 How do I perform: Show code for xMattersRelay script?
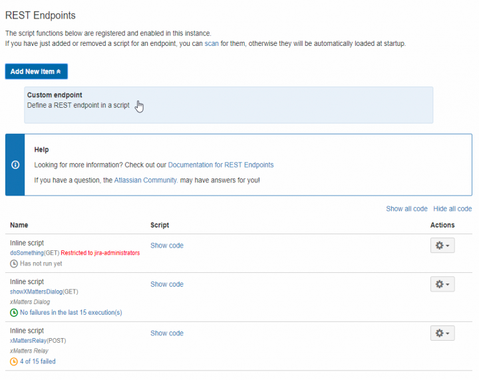(x=167, y=333)
